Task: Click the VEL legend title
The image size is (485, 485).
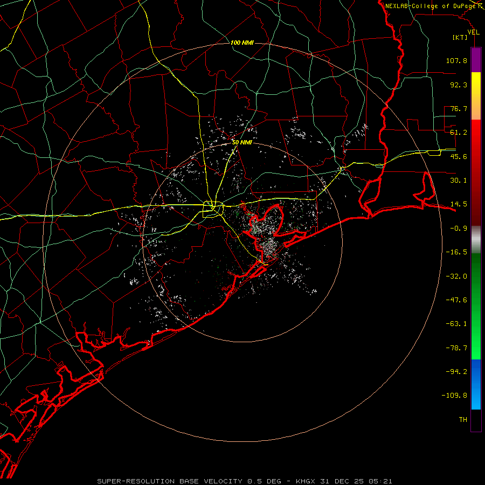Action: click(473, 32)
